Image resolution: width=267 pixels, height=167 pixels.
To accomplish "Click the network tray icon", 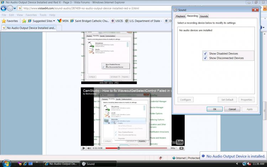I will [x=244, y=164].
